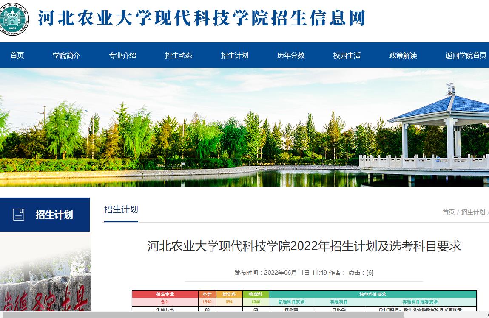This screenshot has height=318, width=489.
Task: Click the 小计 table header cell
Action: 207,294
